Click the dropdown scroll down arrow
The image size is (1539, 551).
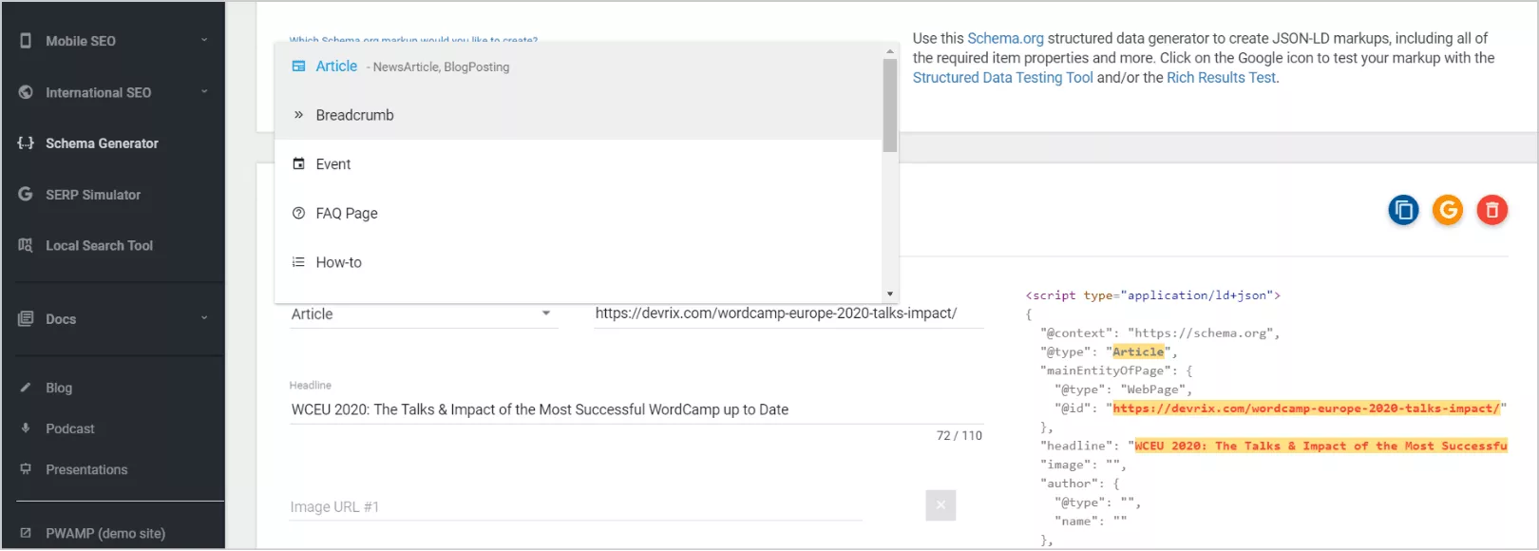pos(890,294)
